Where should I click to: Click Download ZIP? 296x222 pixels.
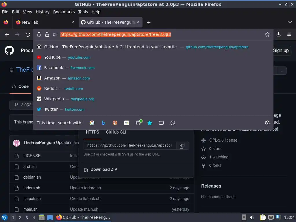104,169
